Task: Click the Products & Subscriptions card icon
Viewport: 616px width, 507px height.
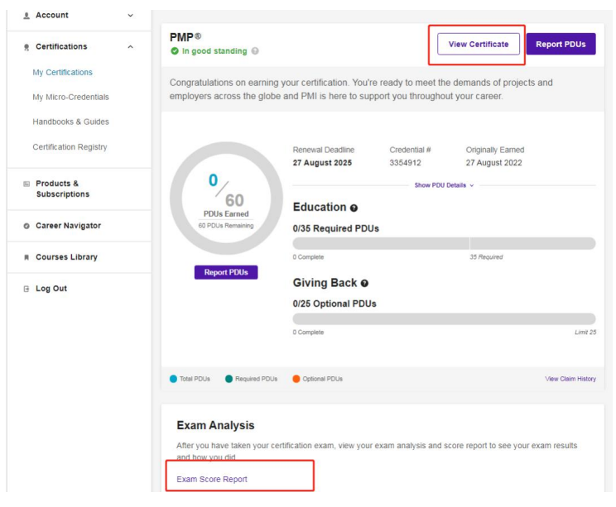Action: pos(26,184)
